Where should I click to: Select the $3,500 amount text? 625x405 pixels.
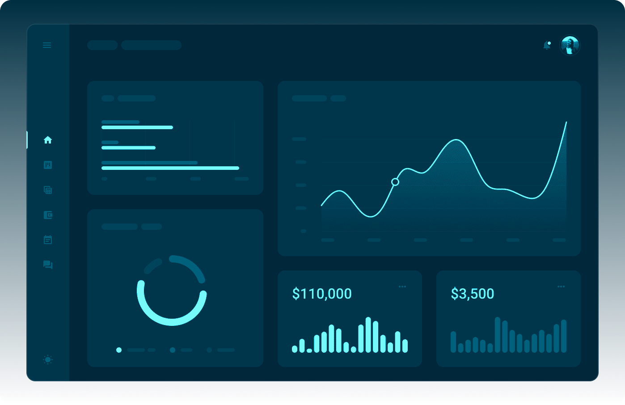click(x=473, y=294)
